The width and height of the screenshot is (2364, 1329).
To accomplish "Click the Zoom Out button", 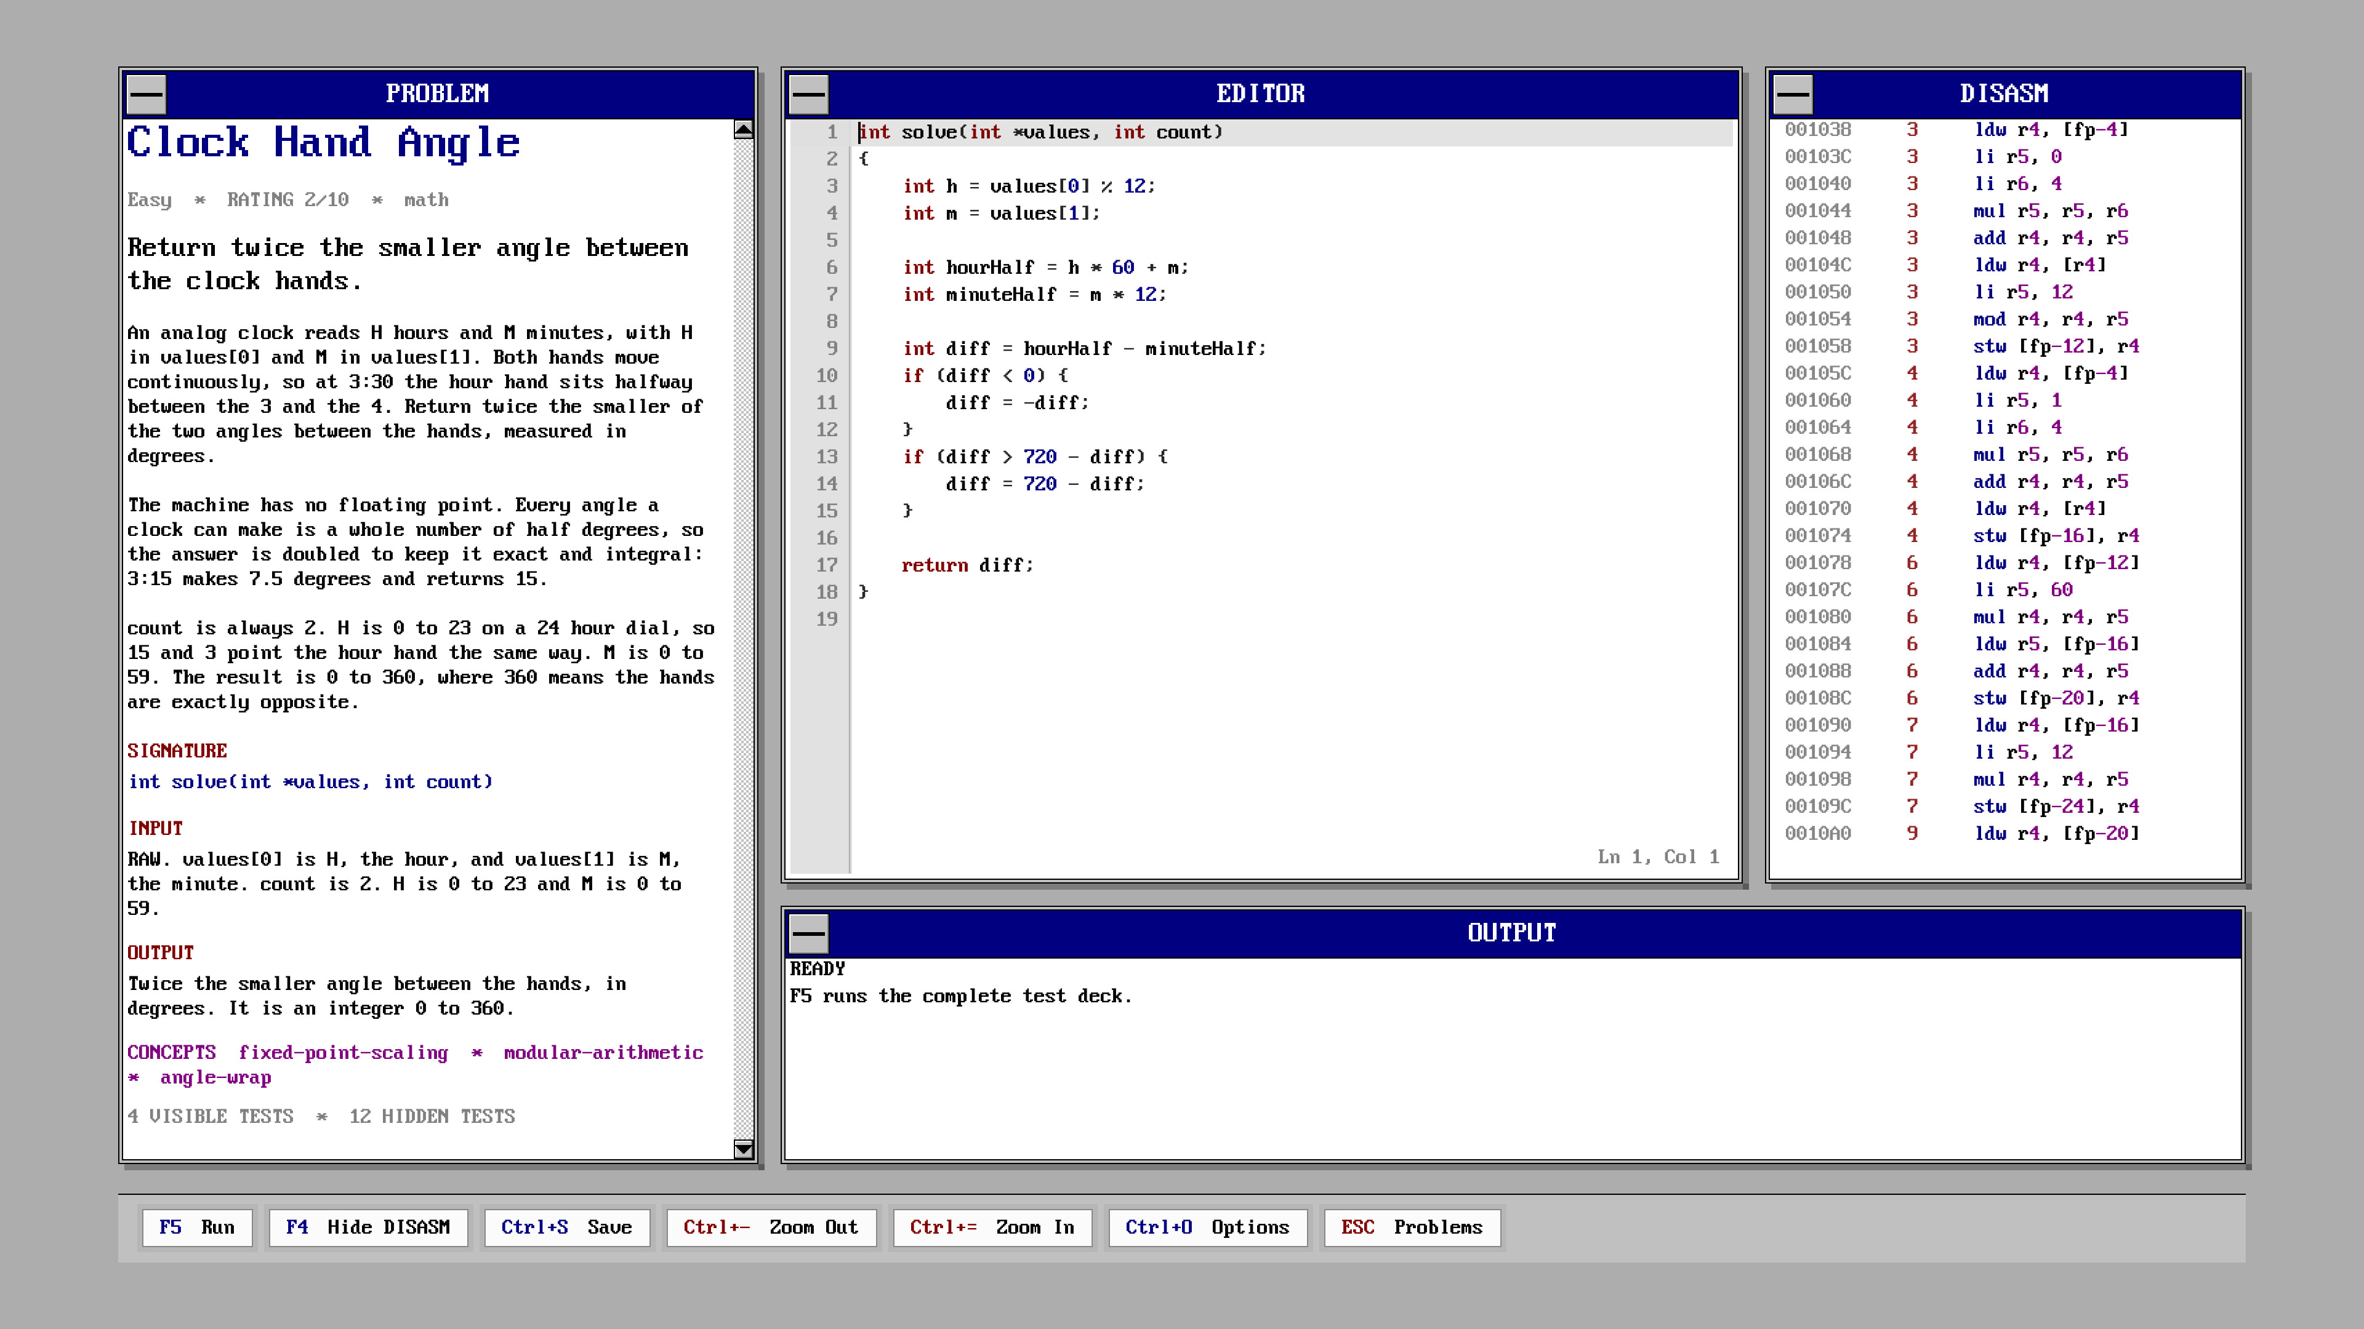I will click(x=771, y=1227).
